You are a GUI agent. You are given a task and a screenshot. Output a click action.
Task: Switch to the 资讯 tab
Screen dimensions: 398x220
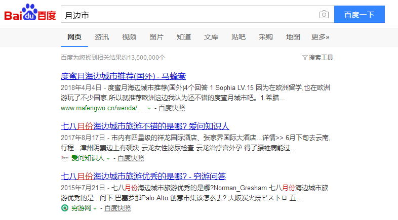click(x=102, y=37)
